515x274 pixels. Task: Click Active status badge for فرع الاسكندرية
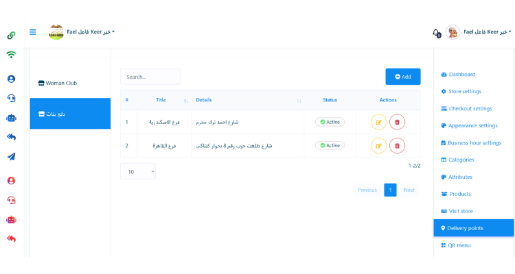pos(330,122)
